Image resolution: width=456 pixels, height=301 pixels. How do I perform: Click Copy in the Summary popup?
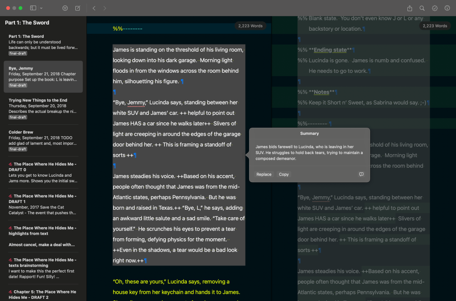point(284,174)
